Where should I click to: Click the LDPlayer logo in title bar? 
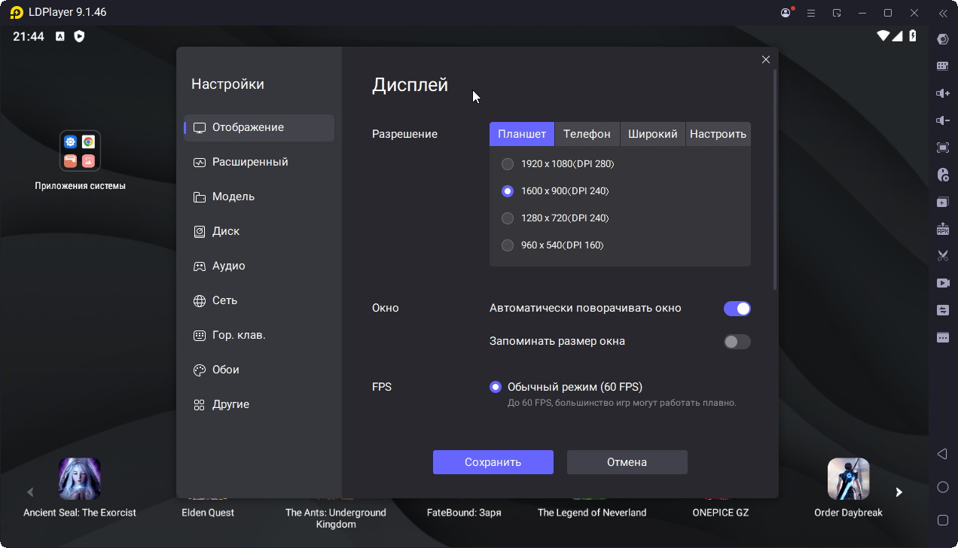(x=17, y=13)
